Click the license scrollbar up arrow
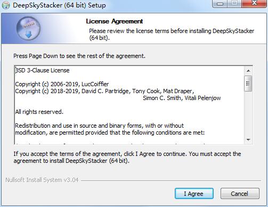Screen dimensions: 268x207 point(248,71)
